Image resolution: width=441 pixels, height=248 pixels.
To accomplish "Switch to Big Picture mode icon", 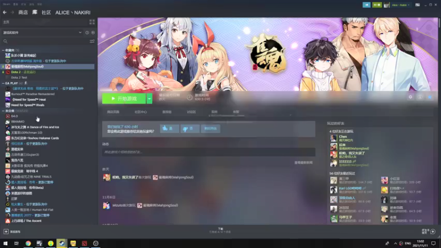I will pos(418,5).
